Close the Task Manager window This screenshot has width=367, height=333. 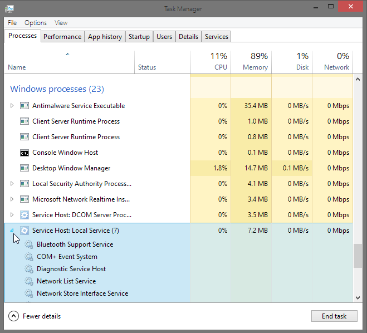[x=350, y=7]
